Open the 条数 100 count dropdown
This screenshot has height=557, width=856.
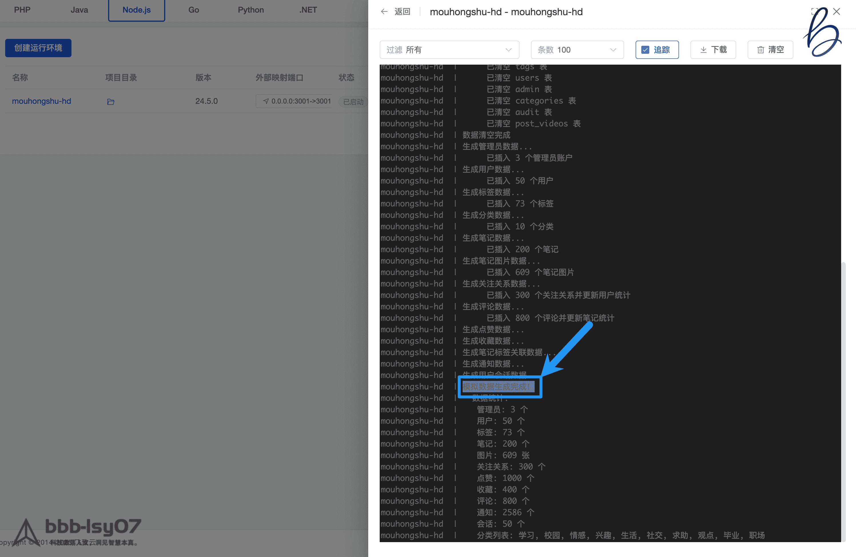pos(577,50)
